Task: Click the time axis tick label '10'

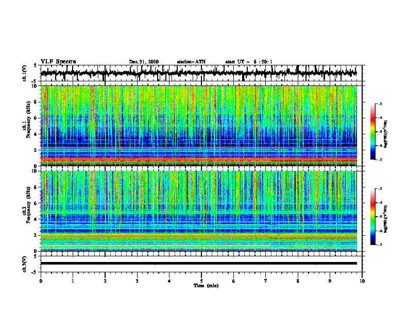Action: click(362, 281)
